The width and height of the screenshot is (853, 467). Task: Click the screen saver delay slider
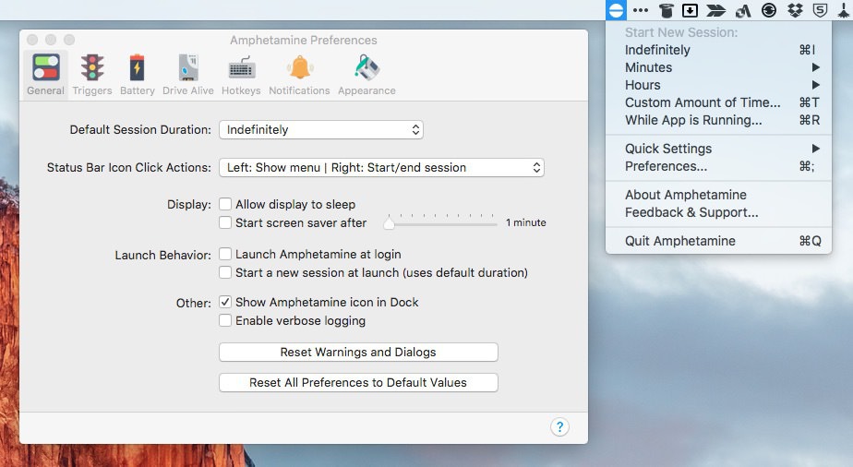tap(443, 222)
